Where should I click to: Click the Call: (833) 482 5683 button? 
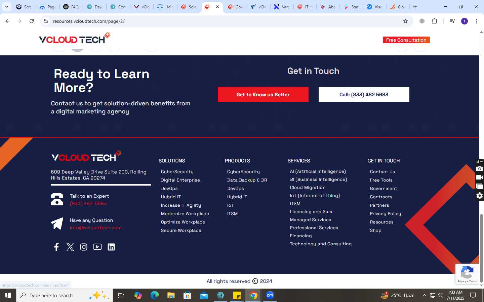(x=364, y=95)
